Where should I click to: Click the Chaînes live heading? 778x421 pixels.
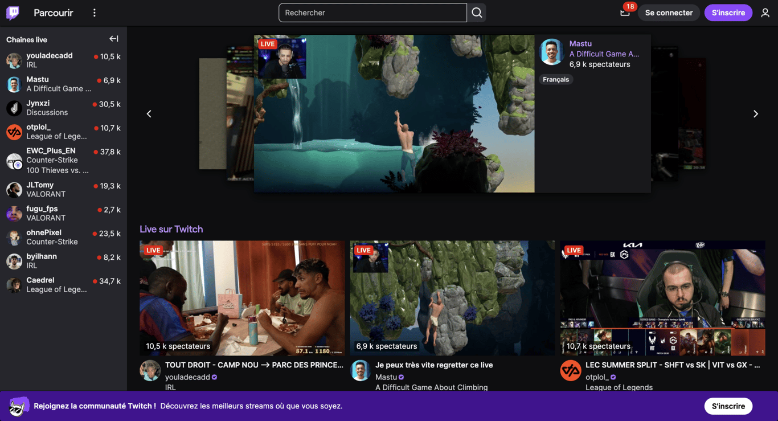tap(27, 39)
